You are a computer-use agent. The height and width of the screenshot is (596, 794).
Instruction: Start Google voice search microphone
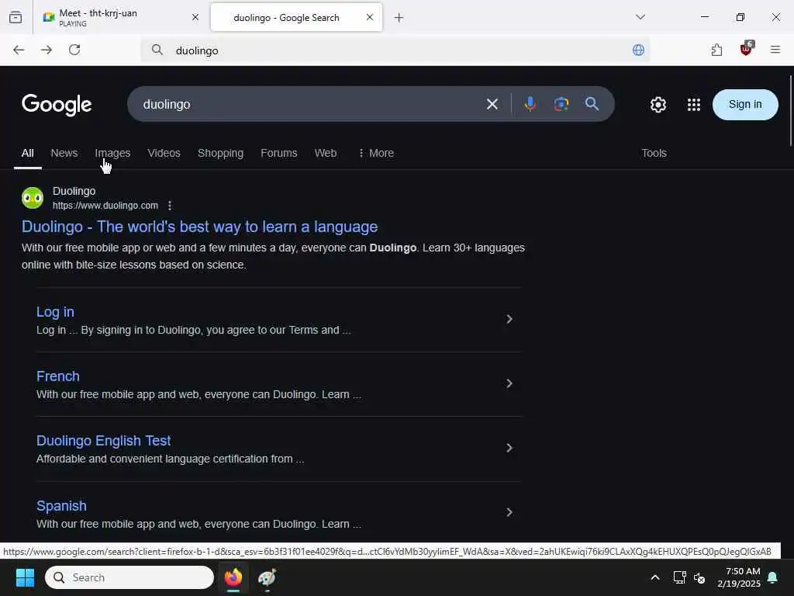[x=530, y=104]
